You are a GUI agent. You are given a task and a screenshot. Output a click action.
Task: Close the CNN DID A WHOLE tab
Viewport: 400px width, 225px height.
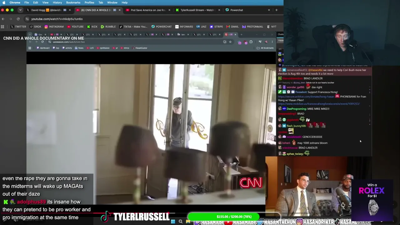click(119, 10)
